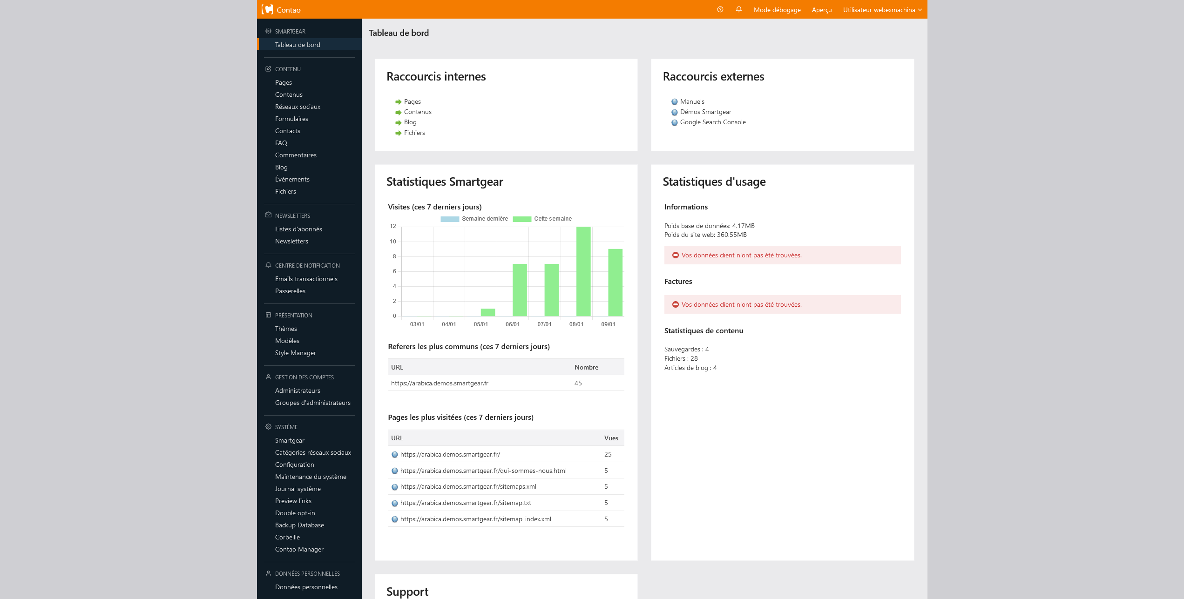
Task: Open Google Search Console external link
Action: tap(713, 122)
